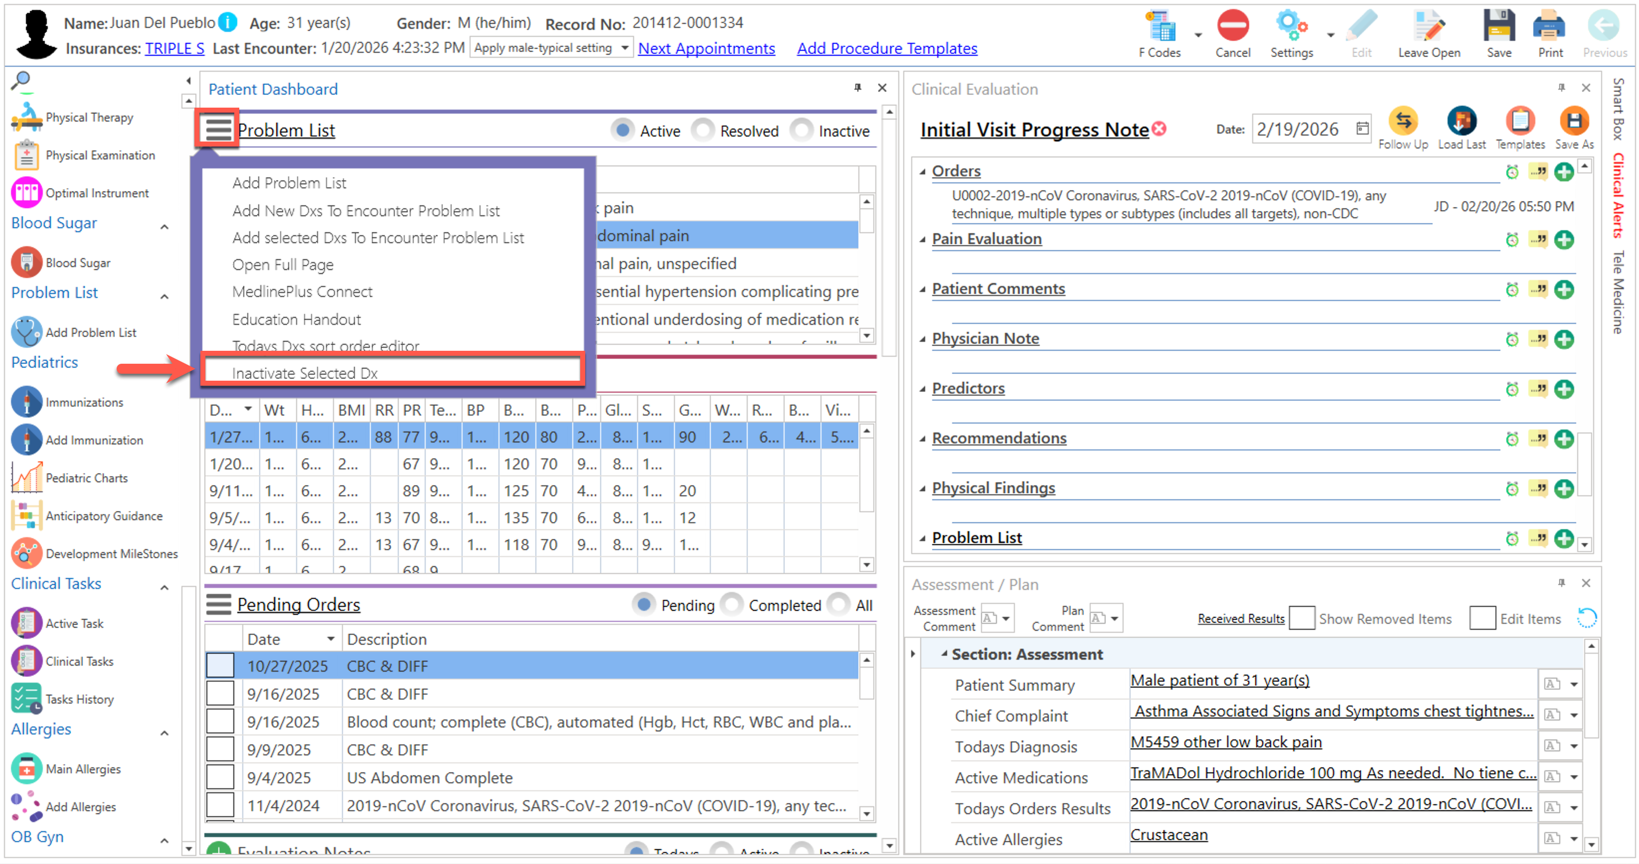Viewport: 1639px width, 864px height.
Task: Select Completed in Pending Orders filter
Action: (732, 604)
